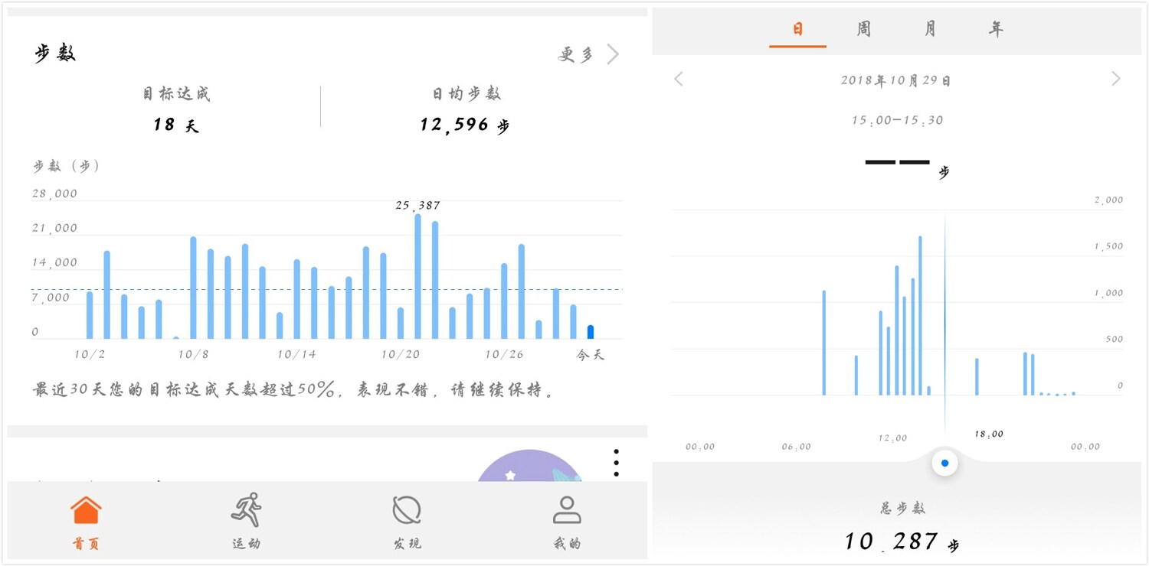
Task: Tap the 目标达成 18 天 statistic
Action: click(175, 109)
